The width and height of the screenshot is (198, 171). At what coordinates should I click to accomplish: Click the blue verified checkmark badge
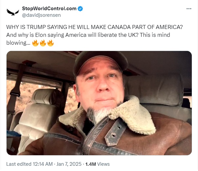click(80, 9)
